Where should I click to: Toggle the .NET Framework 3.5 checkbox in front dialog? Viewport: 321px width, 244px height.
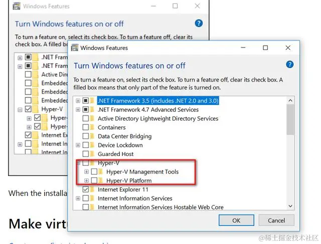tap(86, 100)
